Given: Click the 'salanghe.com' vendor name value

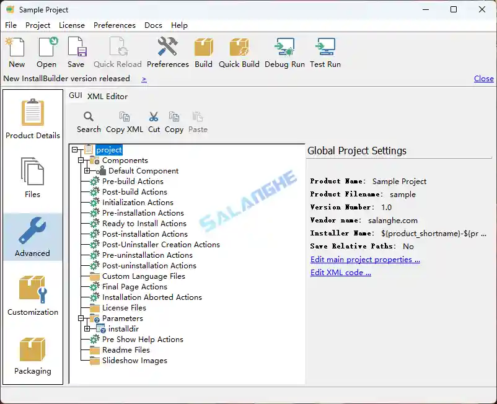Looking at the screenshot, I should click(393, 220).
